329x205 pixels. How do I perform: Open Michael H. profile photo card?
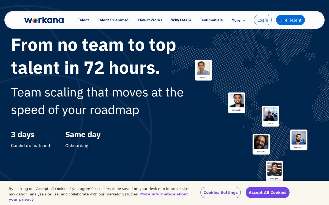[237, 103]
